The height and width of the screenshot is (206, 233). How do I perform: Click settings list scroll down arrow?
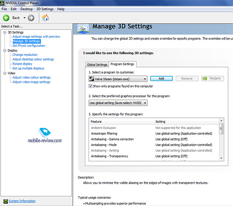click(221, 159)
